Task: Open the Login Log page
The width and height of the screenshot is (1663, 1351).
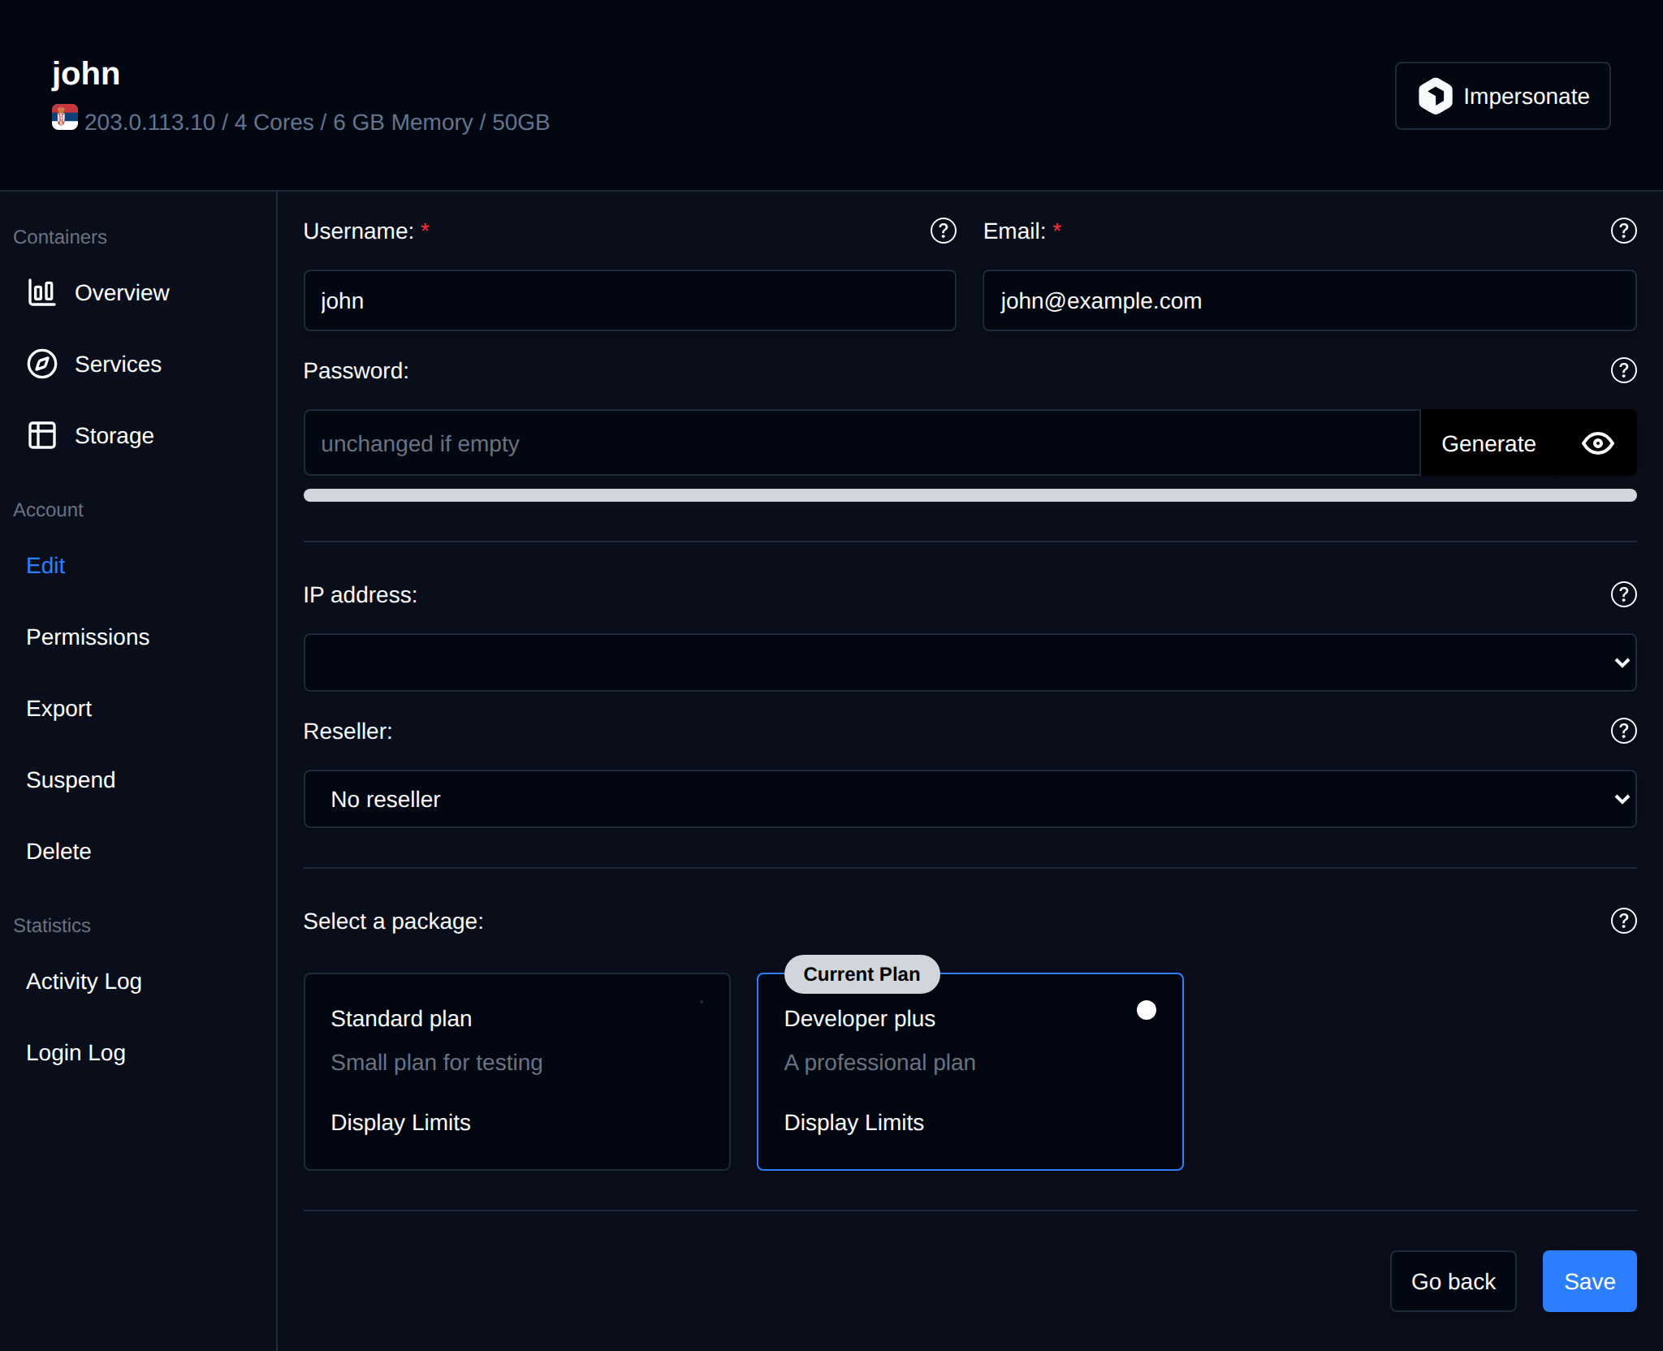Action: [x=76, y=1052]
